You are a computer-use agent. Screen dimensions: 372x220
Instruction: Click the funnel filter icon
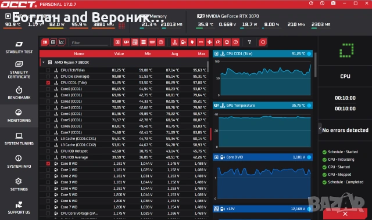pyautogui.click(x=249, y=42)
